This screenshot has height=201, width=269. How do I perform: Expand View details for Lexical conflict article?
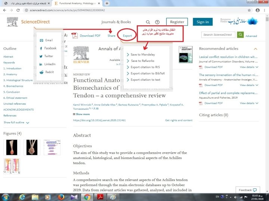[x=249, y=67]
